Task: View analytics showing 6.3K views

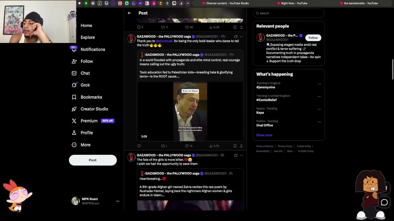Action: tap(214, 27)
